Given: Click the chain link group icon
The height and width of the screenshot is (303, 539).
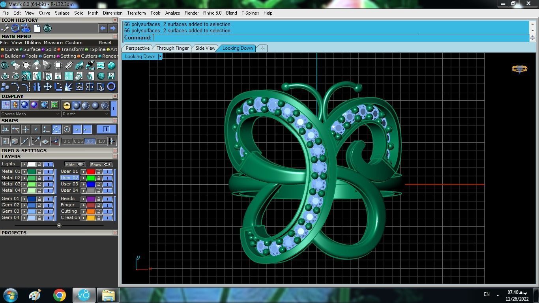Looking at the screenshot, I should pos(79,86).
